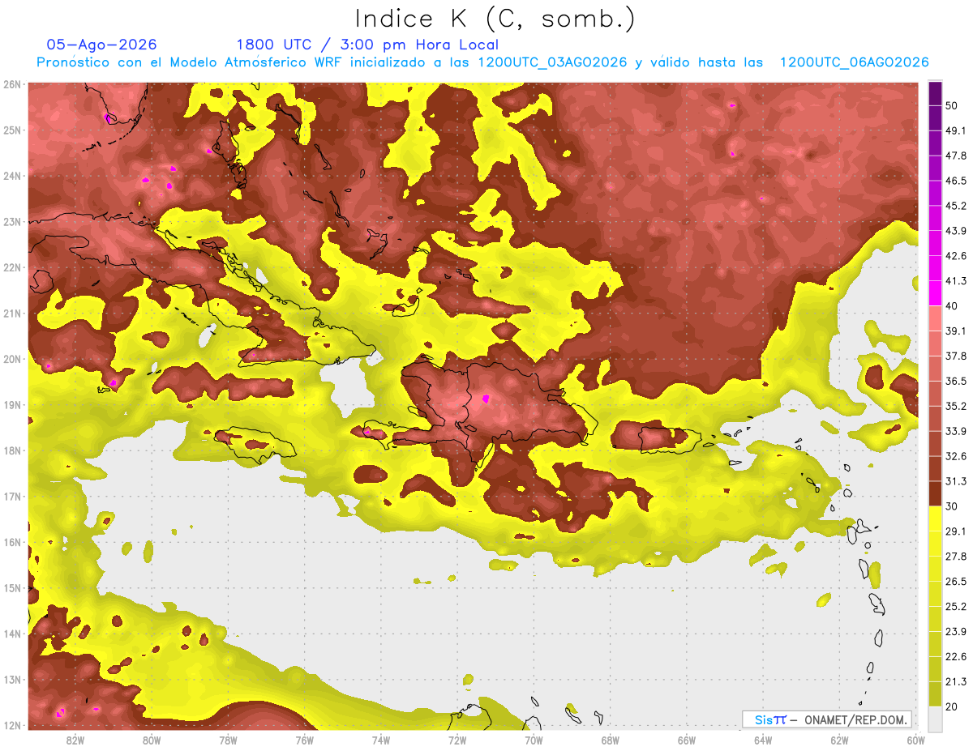Click the "Indice K (C, somb.)" title
Screen dimensions: 973x751
pos(495,19)
